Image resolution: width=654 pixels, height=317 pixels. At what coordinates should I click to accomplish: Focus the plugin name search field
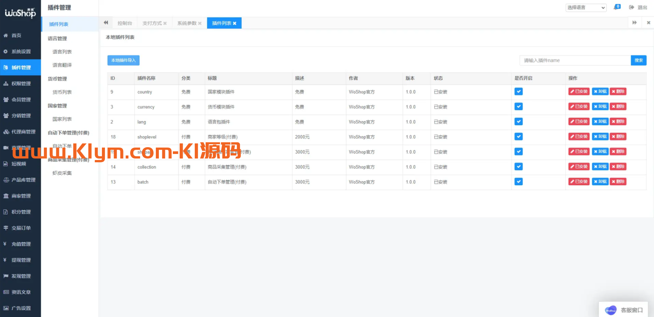coord(575,60)
